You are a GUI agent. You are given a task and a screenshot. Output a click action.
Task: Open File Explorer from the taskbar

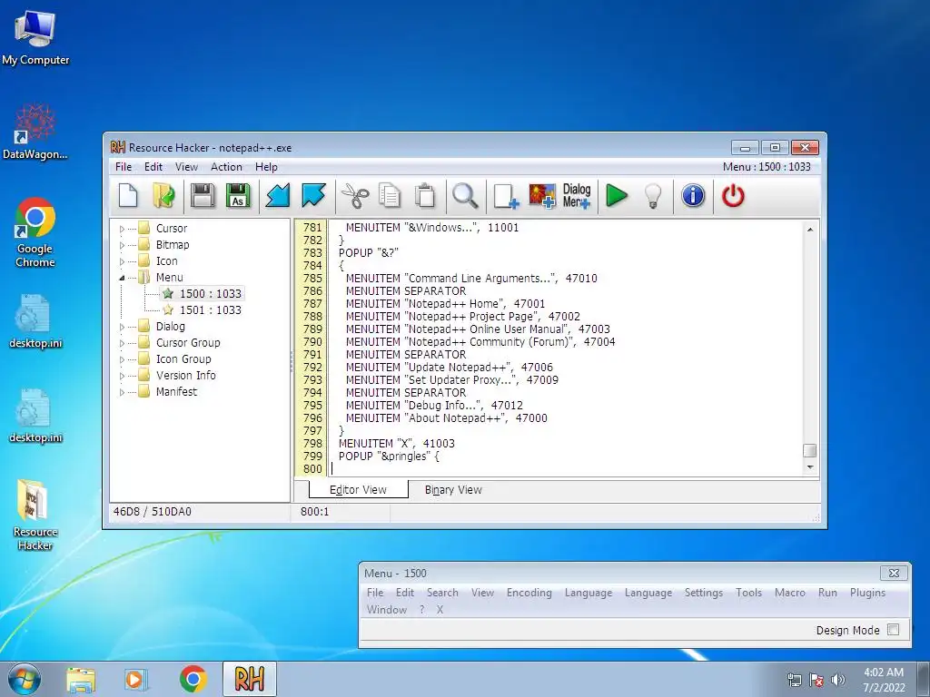click(81, 679)
